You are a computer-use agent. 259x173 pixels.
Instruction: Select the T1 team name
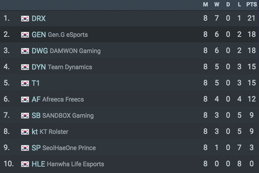coord(35,83)
